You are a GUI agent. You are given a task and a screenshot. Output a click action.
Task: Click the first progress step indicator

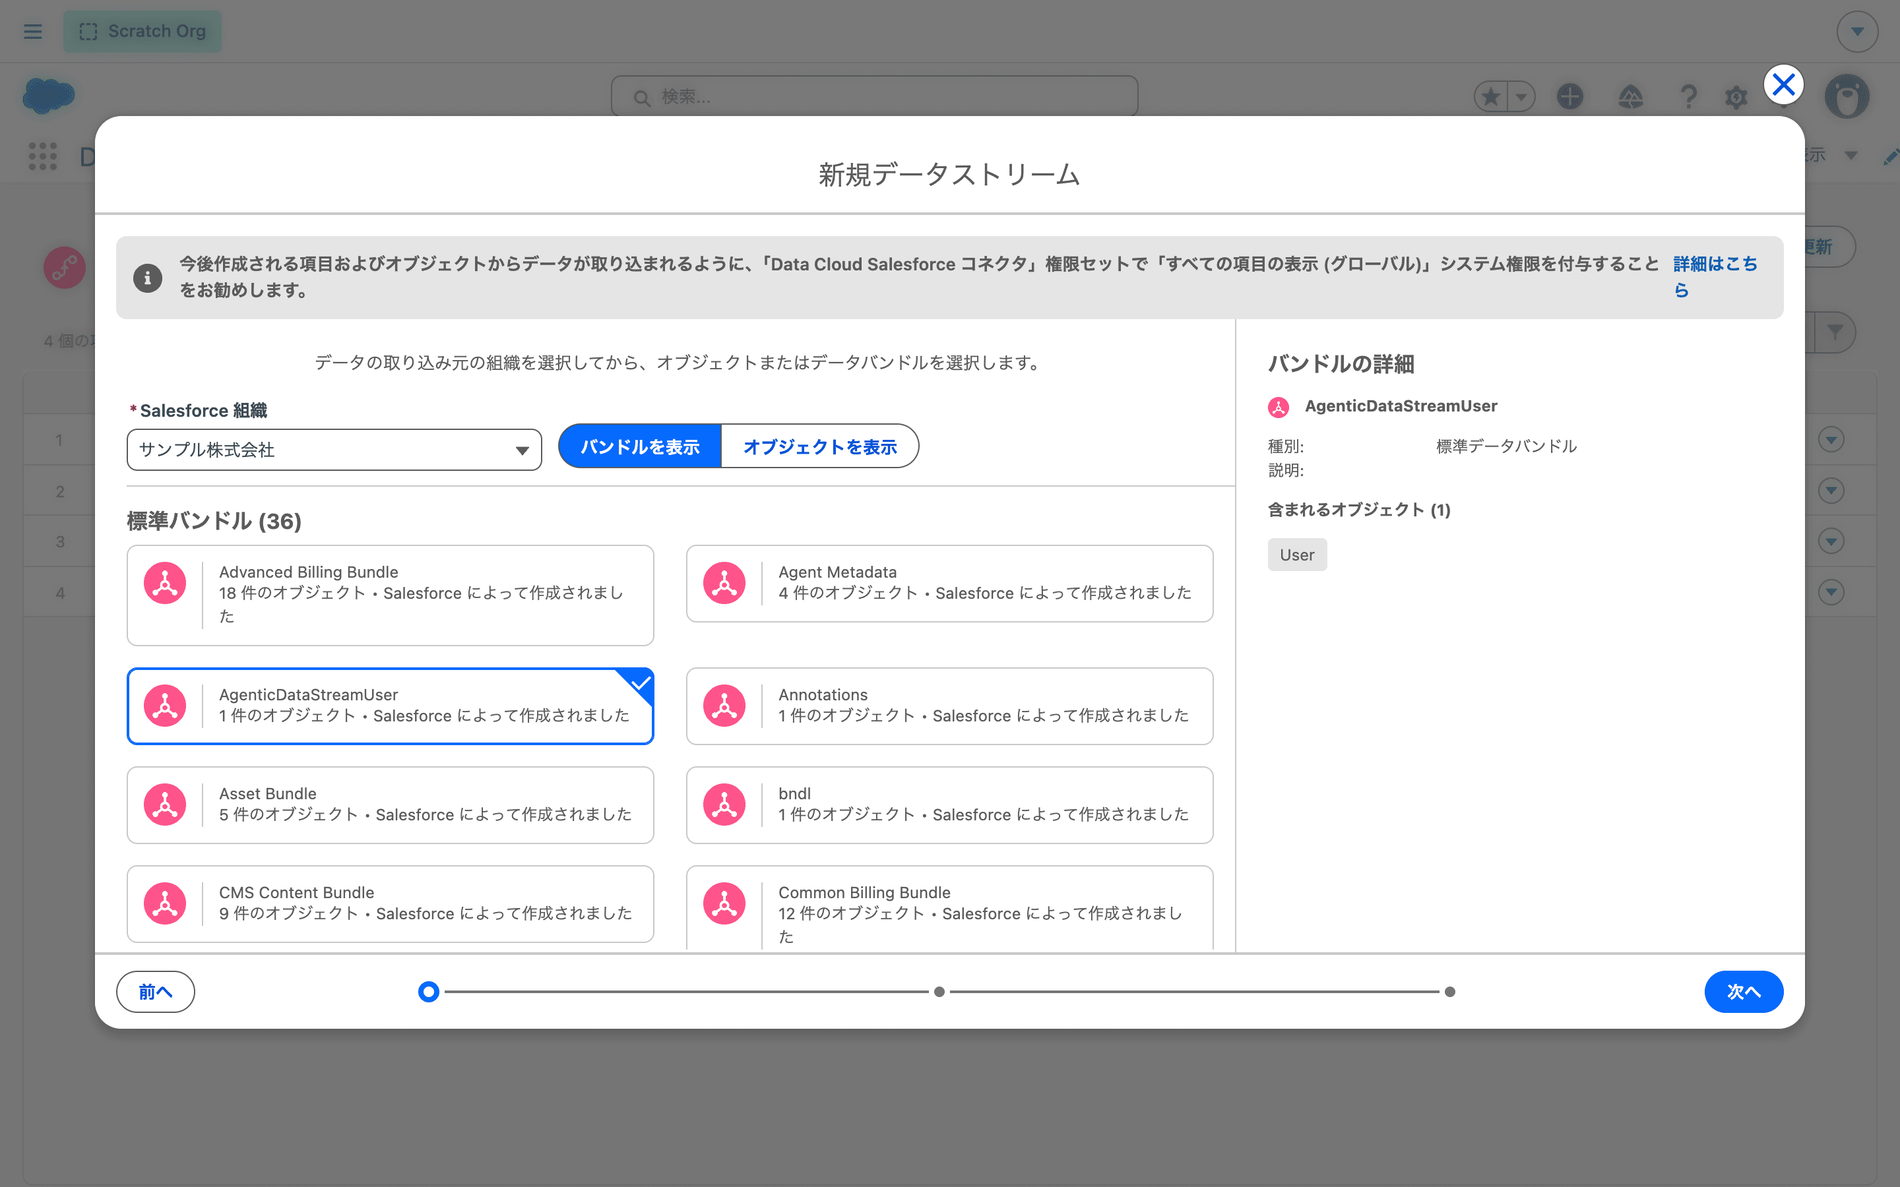coord(429,992)
